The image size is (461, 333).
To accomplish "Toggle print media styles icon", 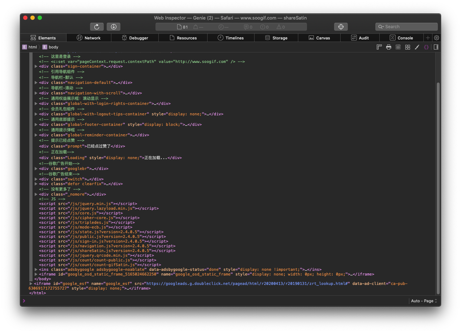I will tap(389, 47).
